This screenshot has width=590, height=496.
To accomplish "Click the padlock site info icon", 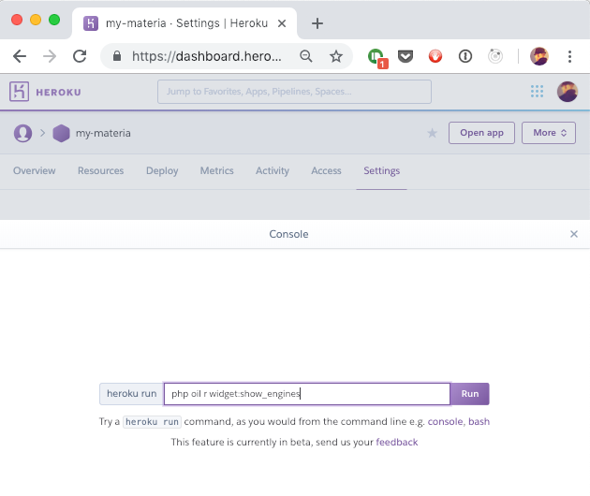I will pyautogui.click(x=117, y=56).
